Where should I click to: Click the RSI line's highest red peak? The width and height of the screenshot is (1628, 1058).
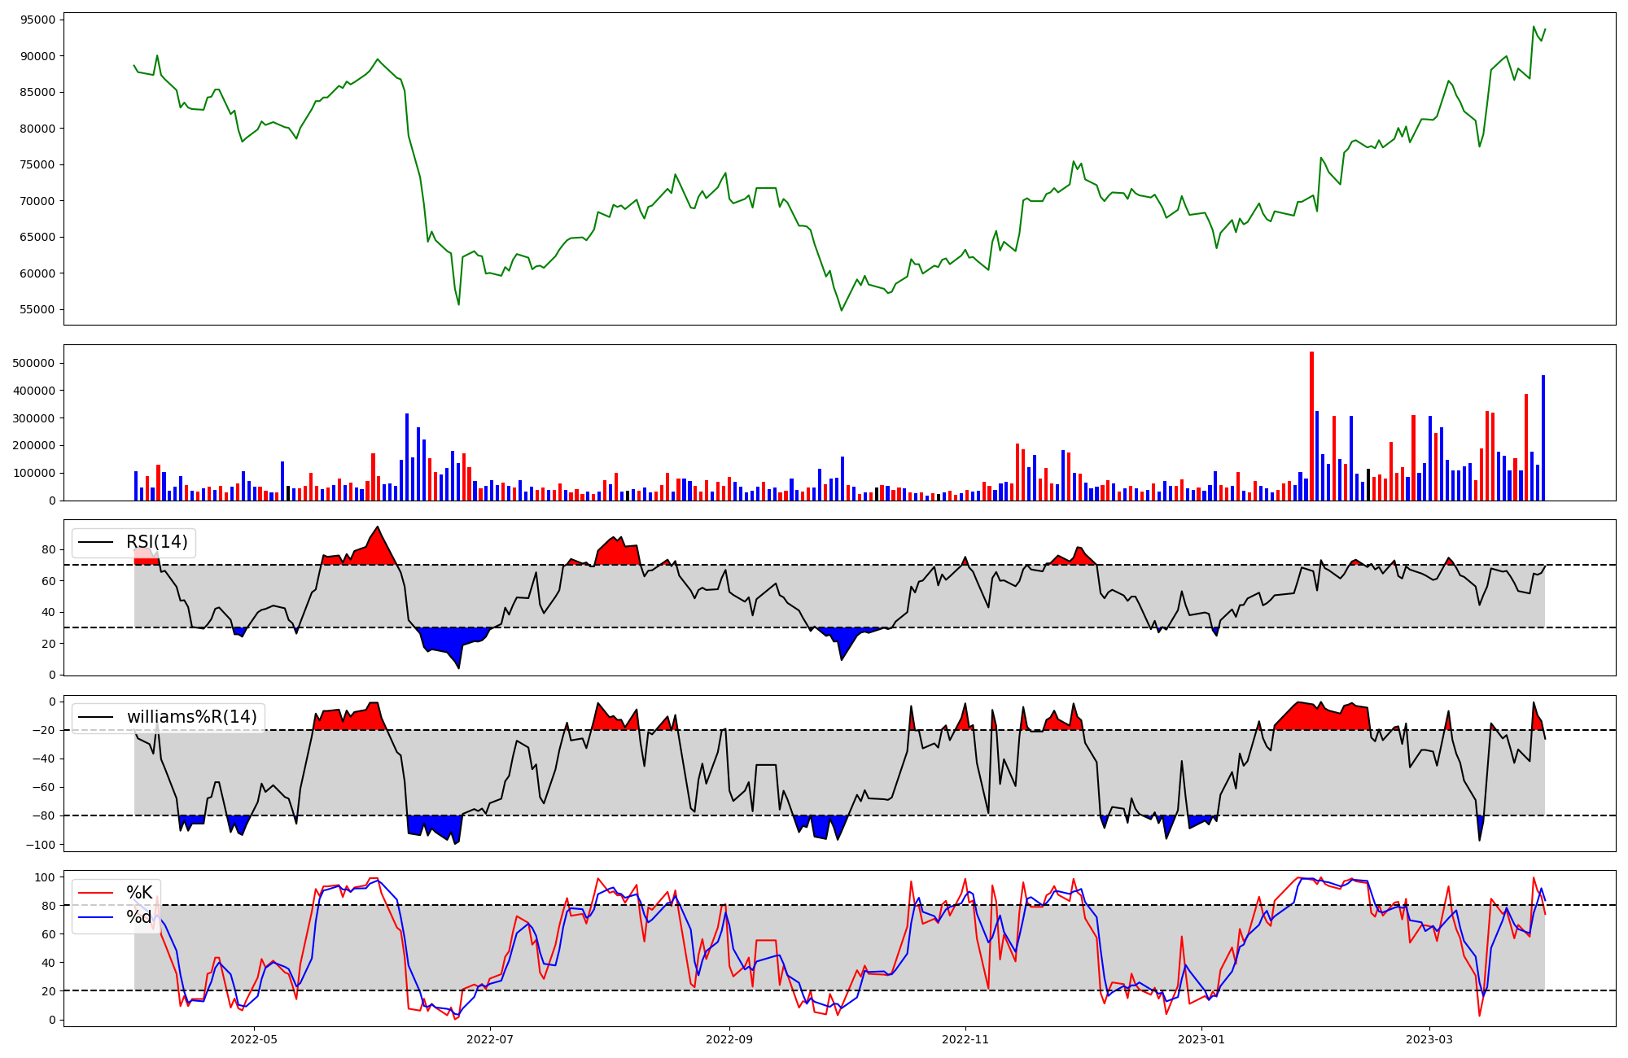tap(378, 527)
